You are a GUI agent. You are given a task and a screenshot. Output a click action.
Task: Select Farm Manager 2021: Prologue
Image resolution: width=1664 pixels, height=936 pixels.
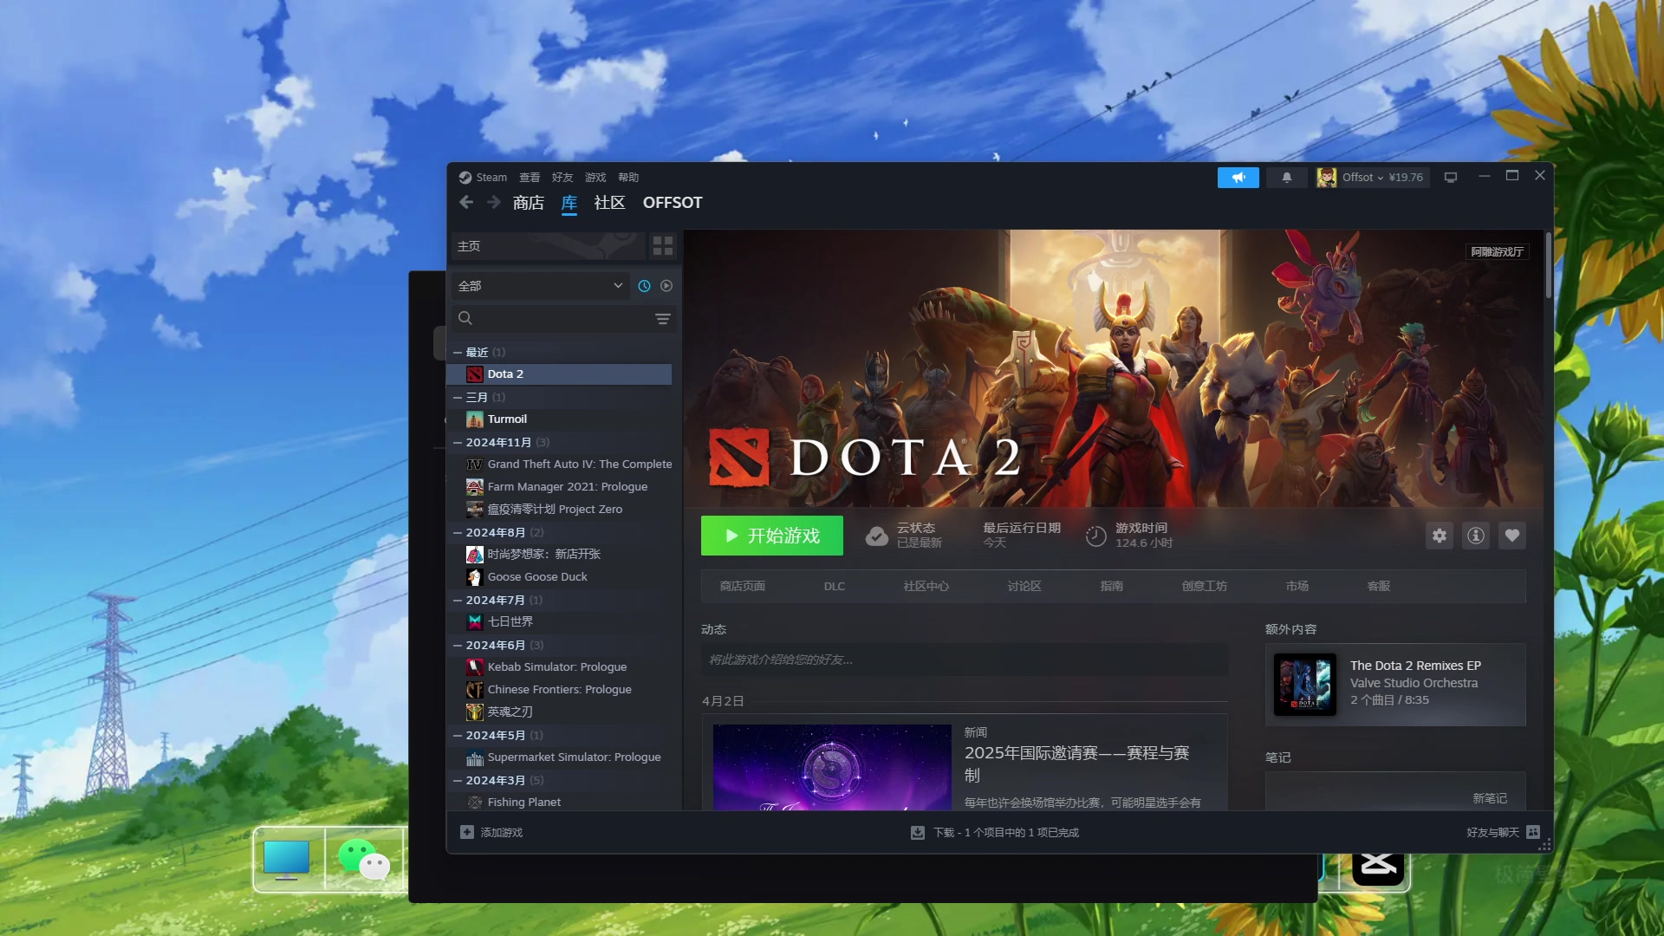coord(560,487)
